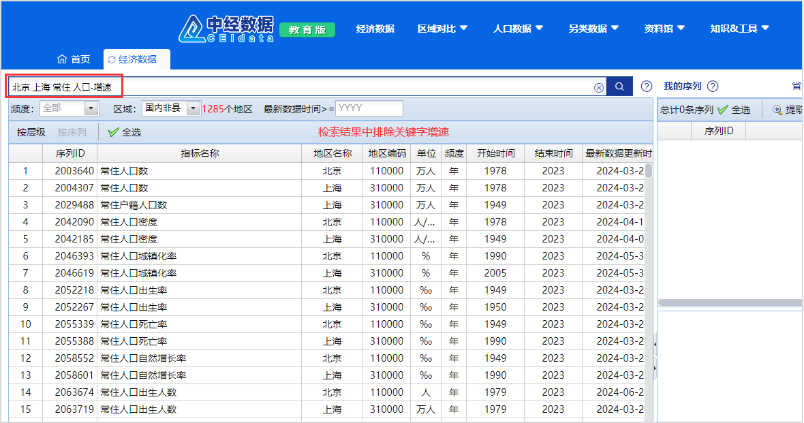Image resolution: width=804 pixels, height=423 pixels.
Task: Open 区域对比 menu in top navigation
Action: pyautogui.click(x=442, y=29)
